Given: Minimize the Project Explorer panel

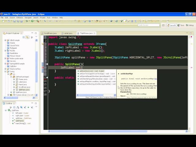Looking at the screenshot, I should (32, 33).
